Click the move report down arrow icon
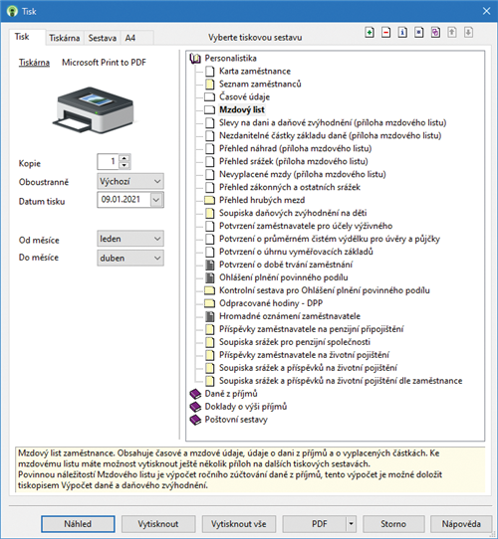Viewport: 498px width, 539px height. 468,33
